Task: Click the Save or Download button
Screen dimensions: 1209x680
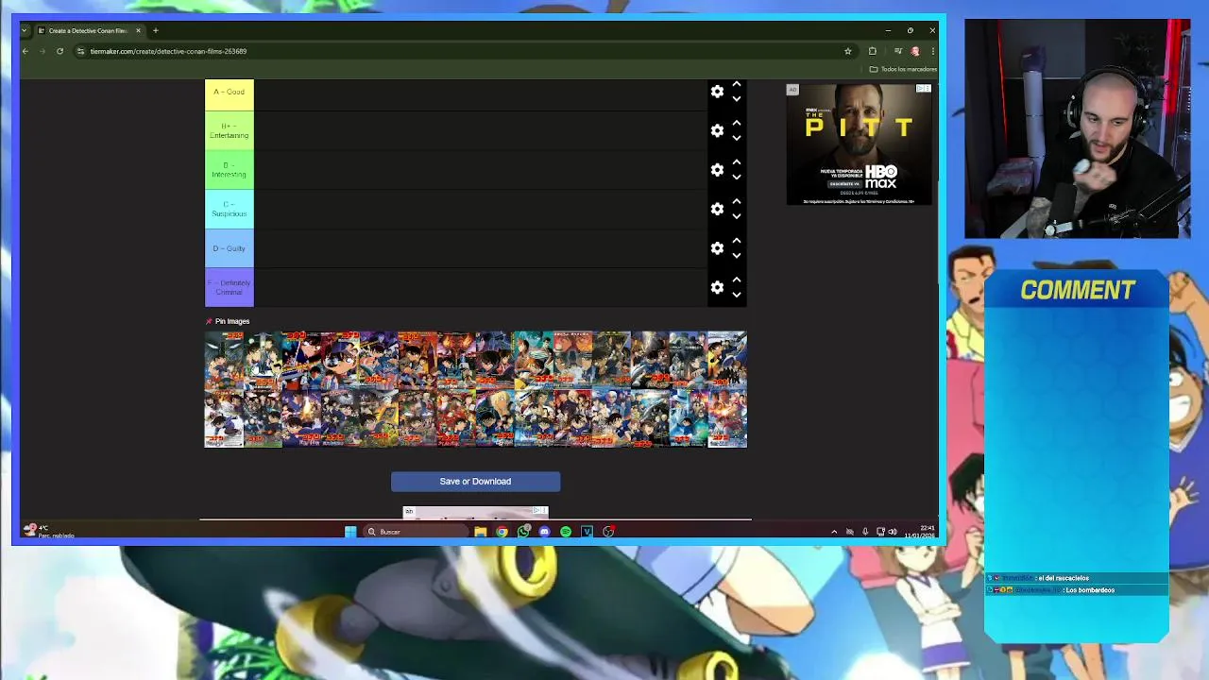Action: (x=475, y=482)
